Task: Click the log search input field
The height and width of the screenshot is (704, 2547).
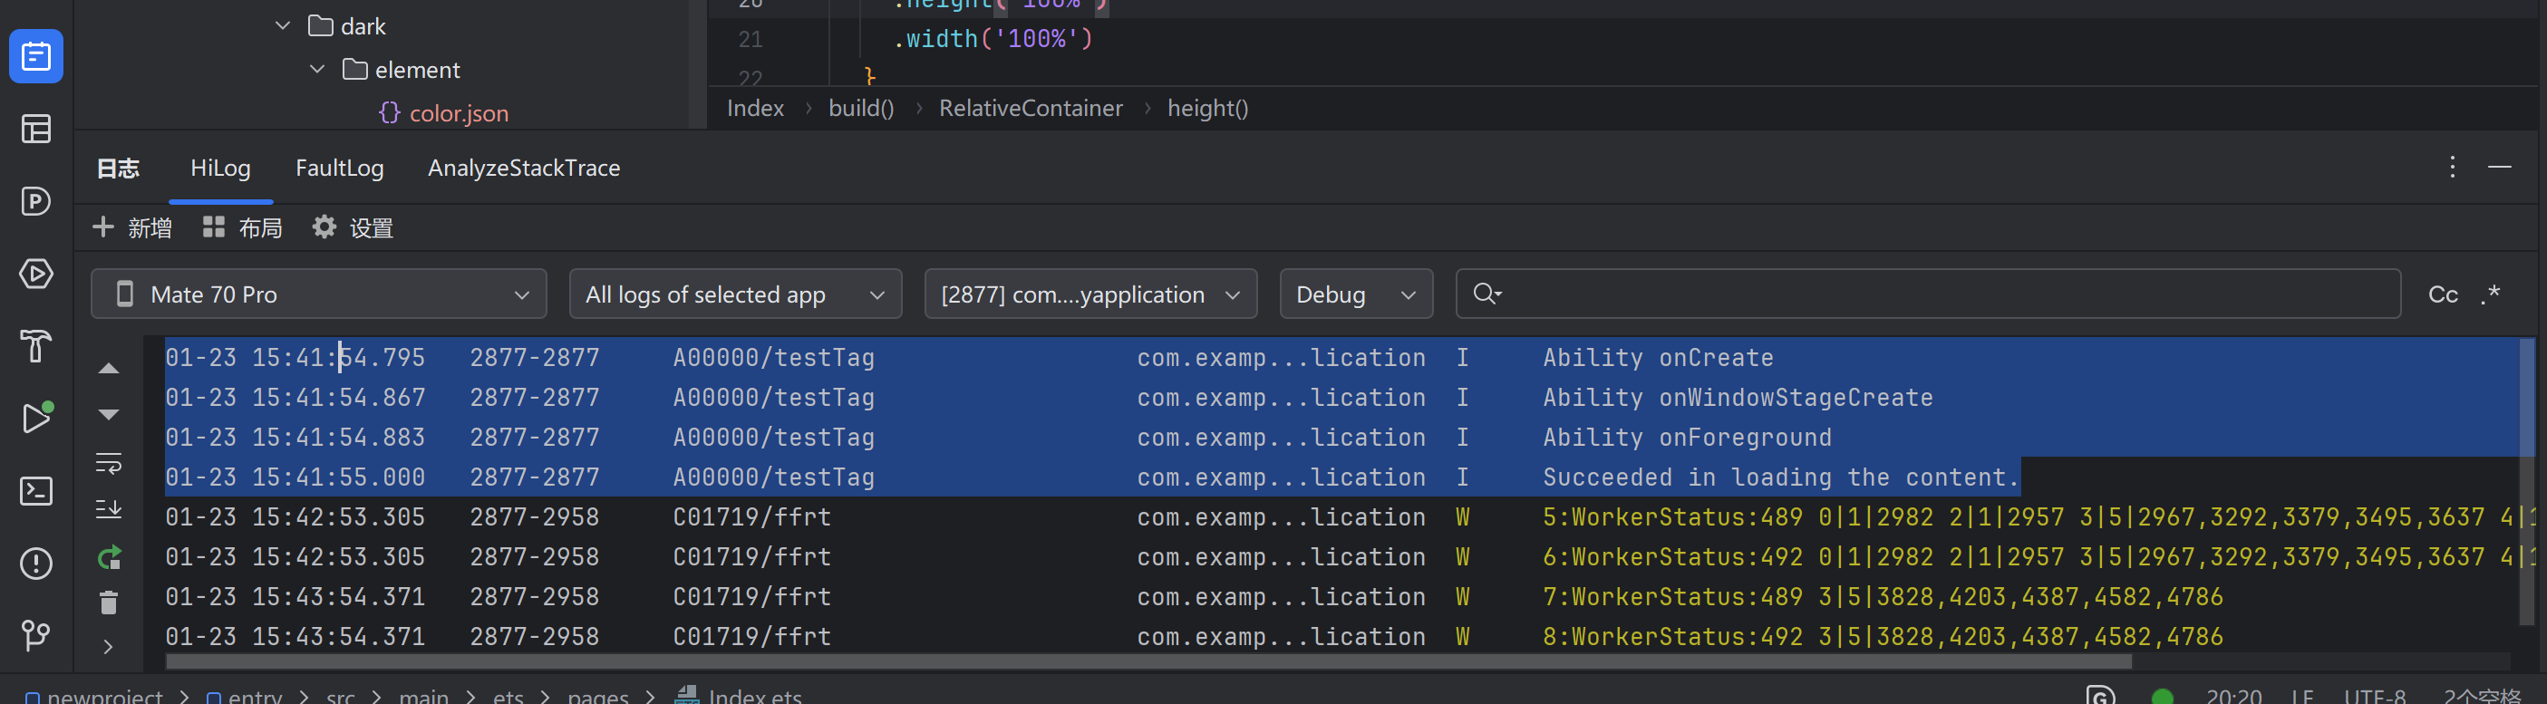Action: 1928,294
